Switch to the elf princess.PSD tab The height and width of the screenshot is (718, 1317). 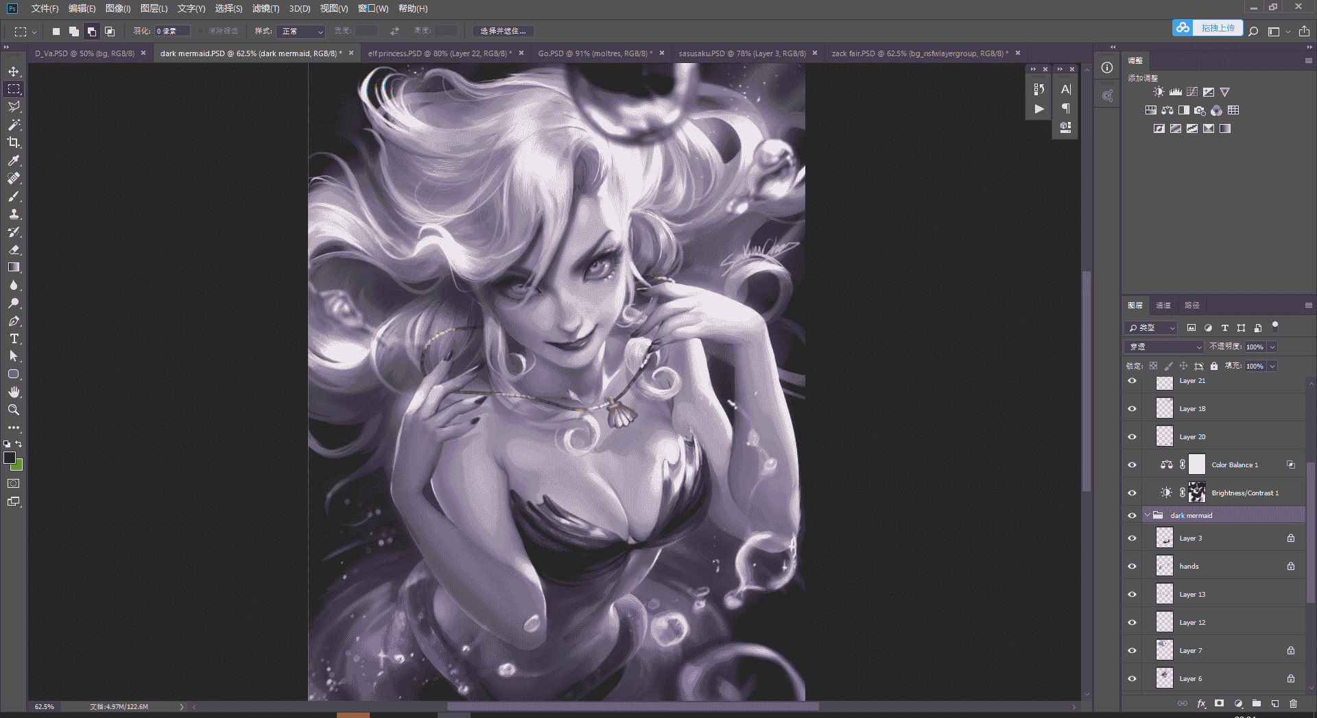440,53
